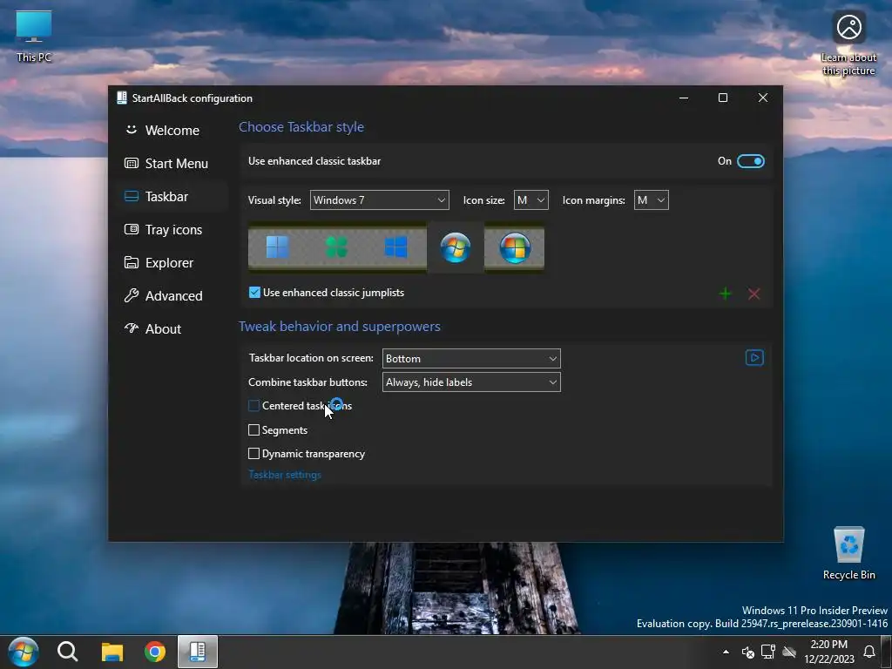Viewport: 892px width, 669px height.
Task: Open the Taskbar settings link
Action: [x=285, y=475]
